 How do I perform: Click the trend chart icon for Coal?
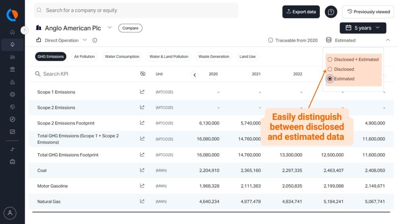[x=142, y=170]
